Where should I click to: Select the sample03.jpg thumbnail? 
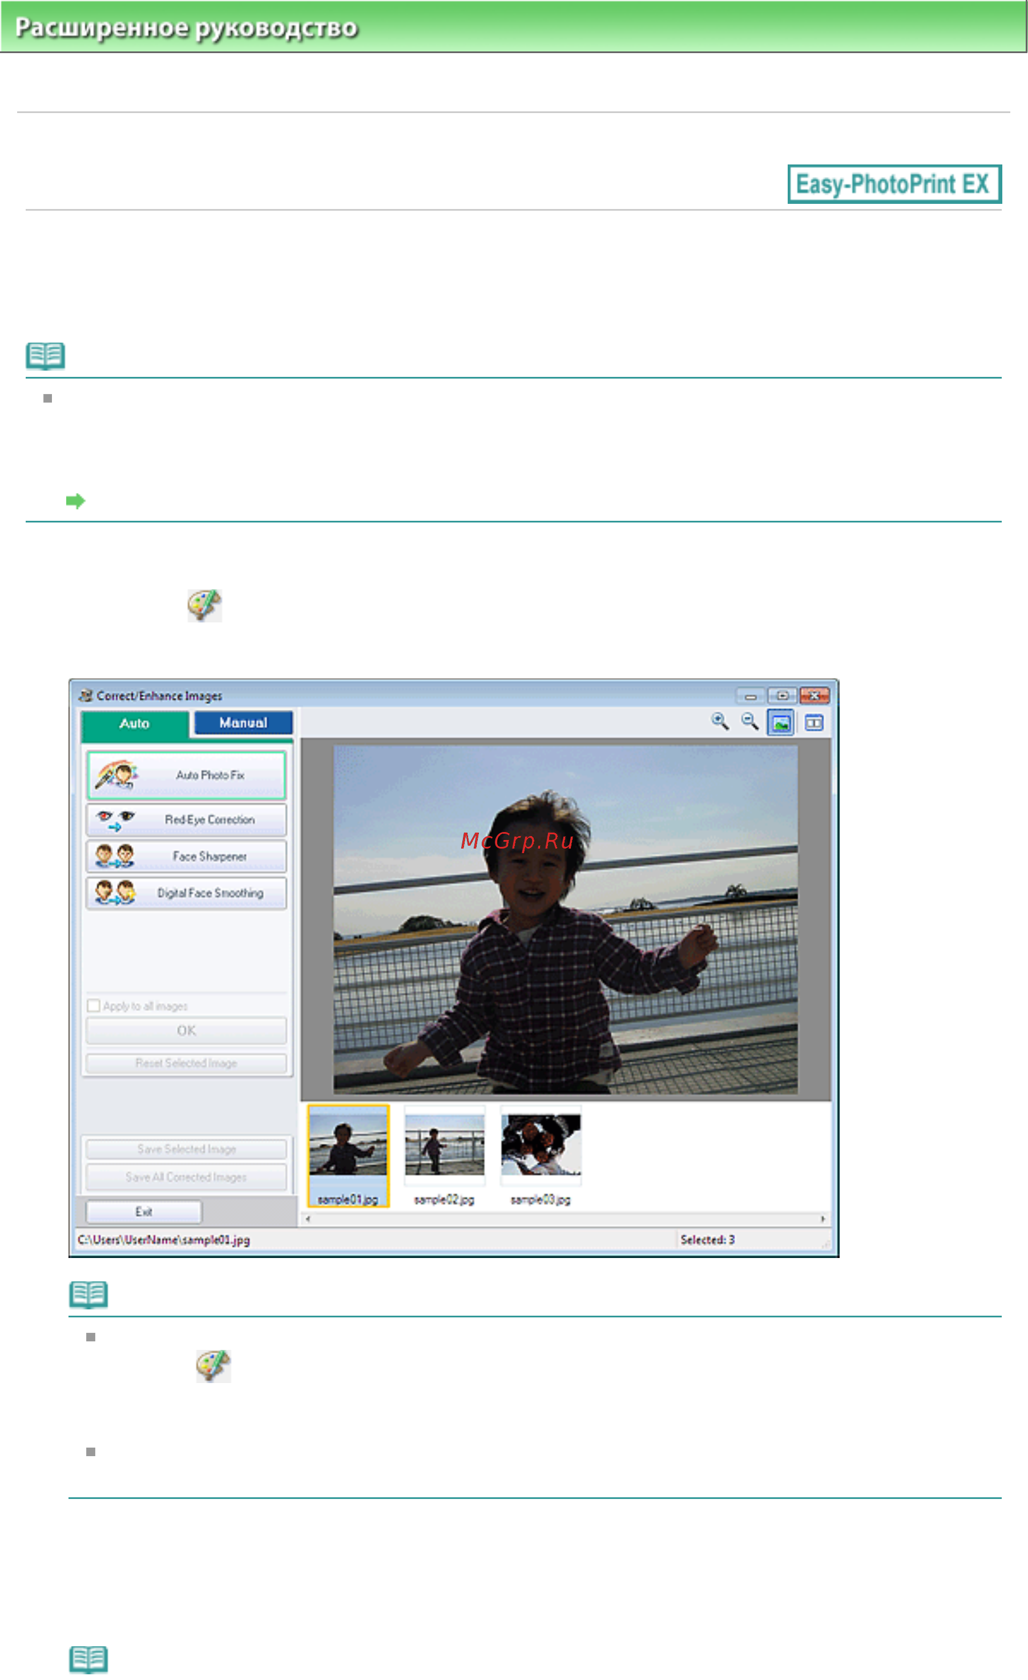point(541,1156)
